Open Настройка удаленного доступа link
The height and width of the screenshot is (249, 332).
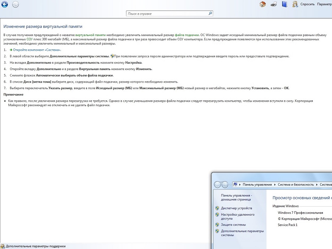(x=238, y=216)
